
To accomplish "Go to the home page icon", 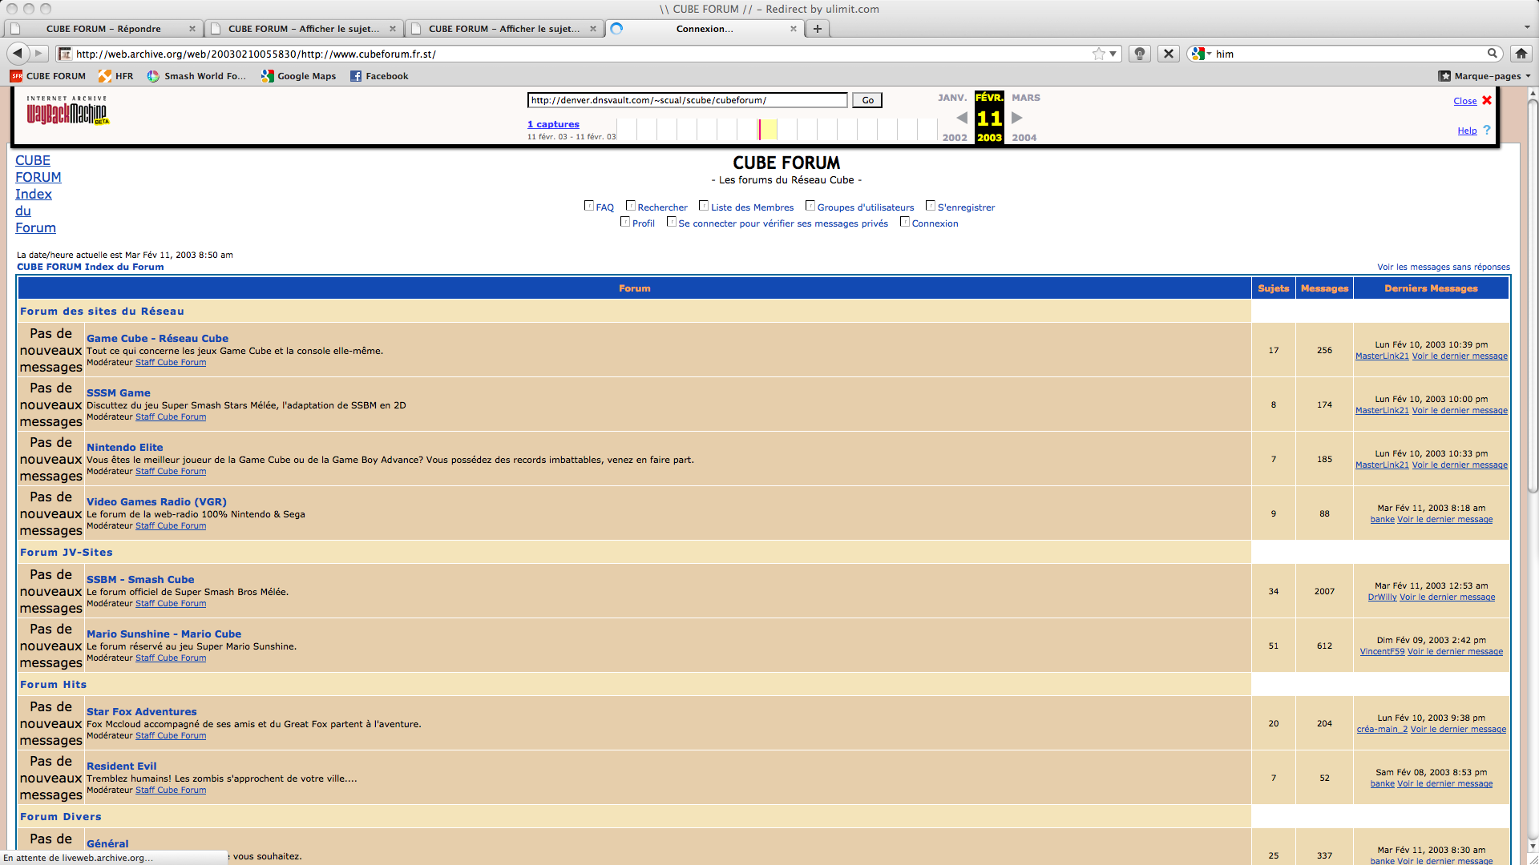I will tap(1521, 54).
